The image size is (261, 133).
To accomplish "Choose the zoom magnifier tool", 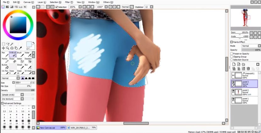I will [x=8, y=48].
